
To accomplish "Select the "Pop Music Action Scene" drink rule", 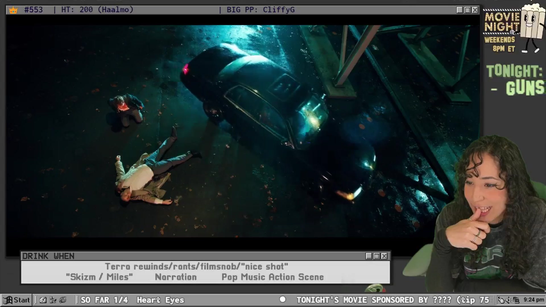I will pos(273,277).
